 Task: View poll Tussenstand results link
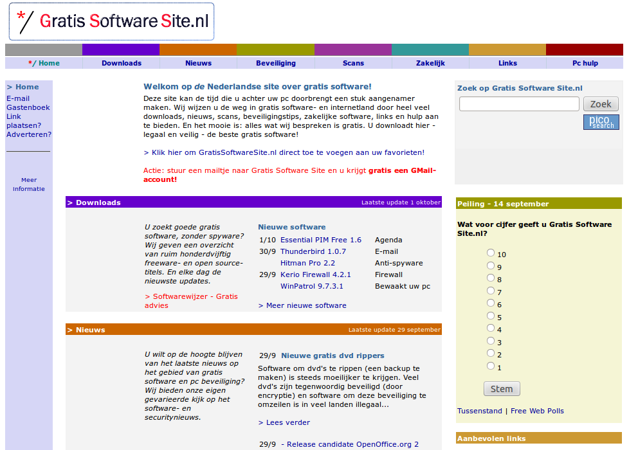pyautogui.click(x=479, y=411)
